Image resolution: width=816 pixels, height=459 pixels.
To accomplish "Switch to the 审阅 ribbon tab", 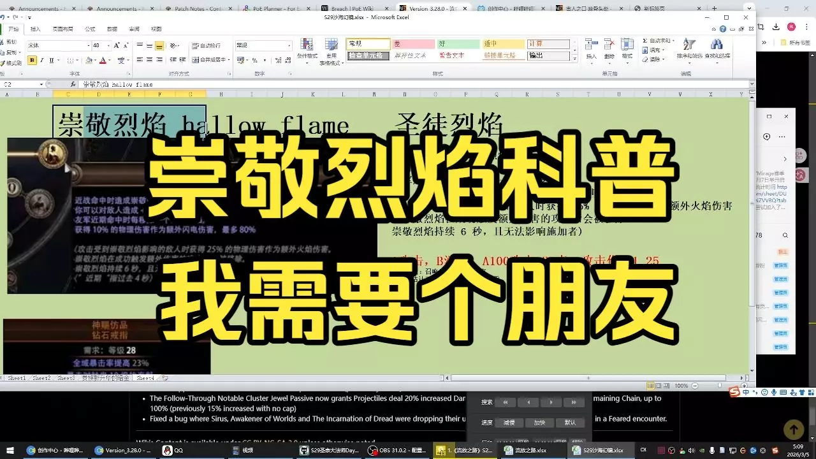I will click(134, 29).
